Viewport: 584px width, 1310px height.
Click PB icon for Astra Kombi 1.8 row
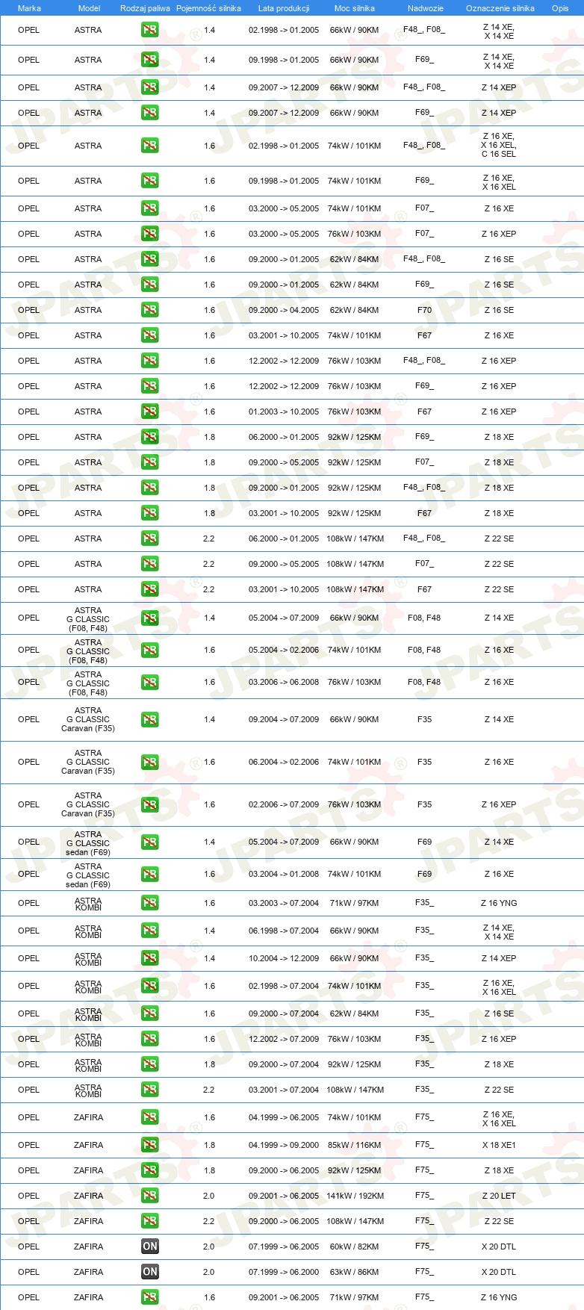coord(150,1064)
